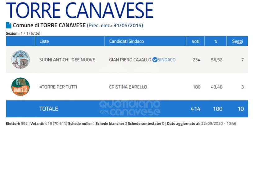The width and height of the screenshot is (257, 179).
Task: Click the blue Sindaco checkmark badge
Action: tap(155, 60)
